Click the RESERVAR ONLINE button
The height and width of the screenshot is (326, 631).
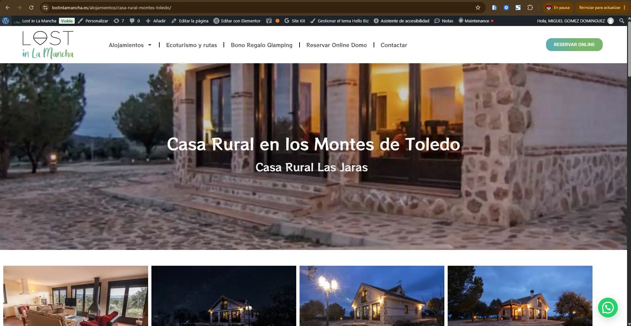[574, 44]
